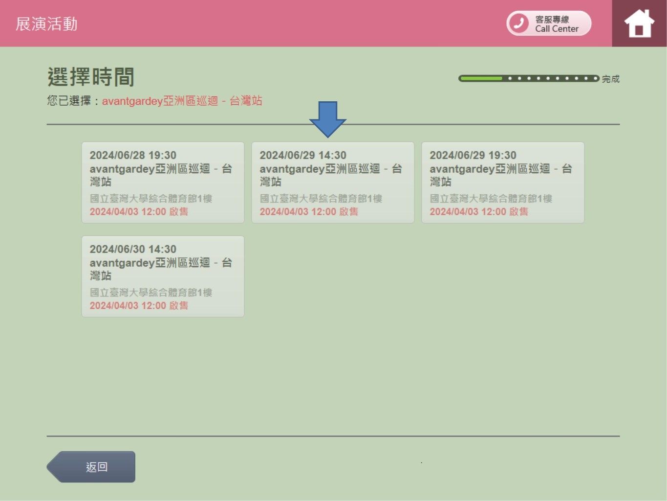Click the 完成 label beside progress bar
667x501 pixels.
[610, 79]
